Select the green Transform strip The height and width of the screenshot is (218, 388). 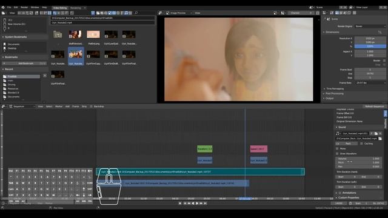[205, 149]
